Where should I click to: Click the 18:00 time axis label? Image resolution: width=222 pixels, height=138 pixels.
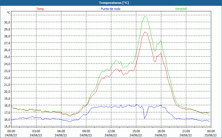161,131
